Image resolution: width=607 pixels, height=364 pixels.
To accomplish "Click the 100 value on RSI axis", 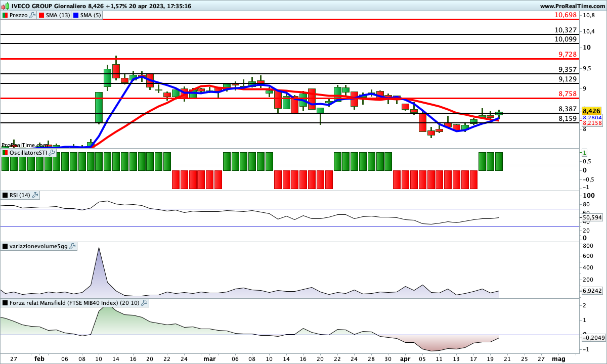I will 588,195.
